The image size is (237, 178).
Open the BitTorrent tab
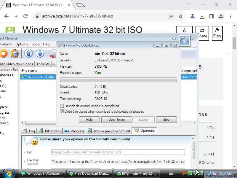(x=50, y=131)
